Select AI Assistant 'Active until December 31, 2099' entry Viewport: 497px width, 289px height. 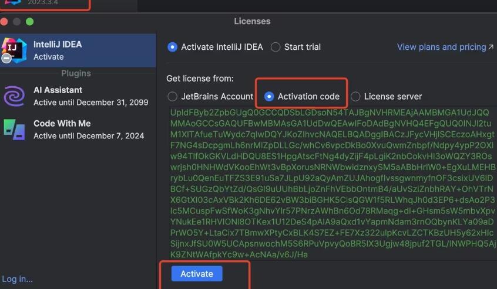[x=90, y=102]
